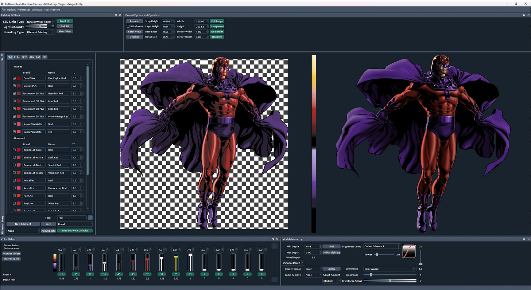Switch to the PLA+ filament tab

[x=17, y=57]
